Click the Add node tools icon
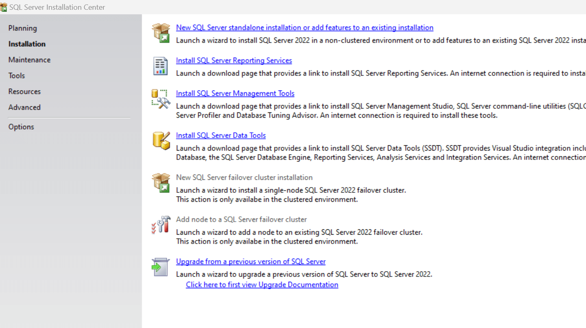 pyautogui.click(x=161, y=224)
